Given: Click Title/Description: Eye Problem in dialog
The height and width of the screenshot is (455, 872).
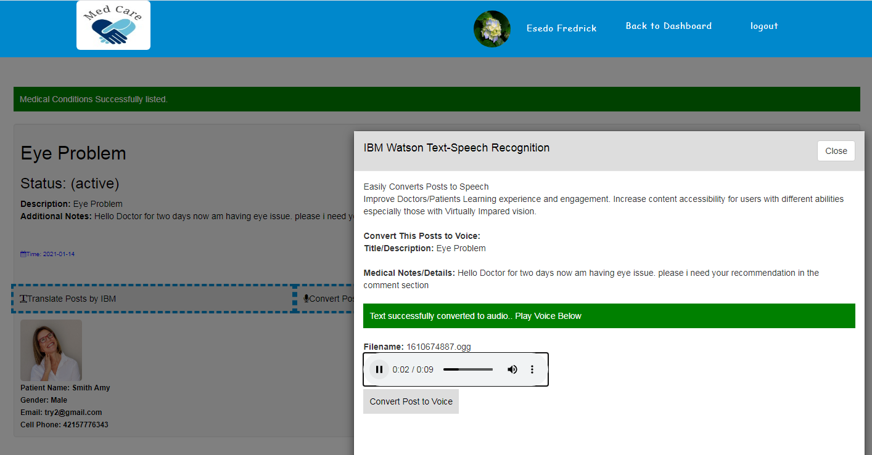Looking at the screenshot, I should [425, 248].
